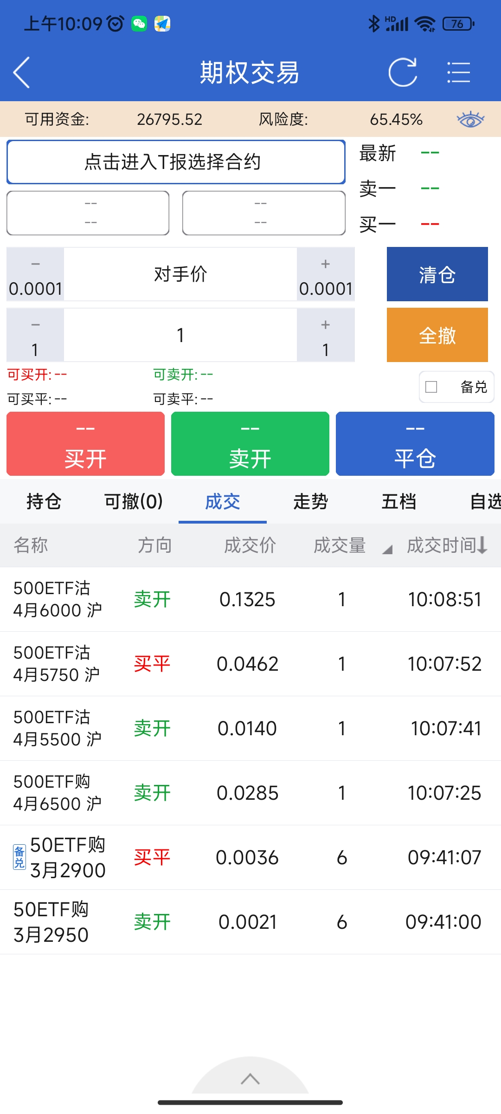
Task: Tap the back arrow icon
Action: [22, 72]
